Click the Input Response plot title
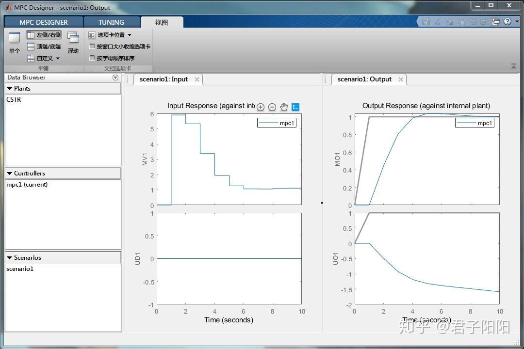The width and height of the screenshot is (524, 349). pyautogui.click(x=211, y=106)
